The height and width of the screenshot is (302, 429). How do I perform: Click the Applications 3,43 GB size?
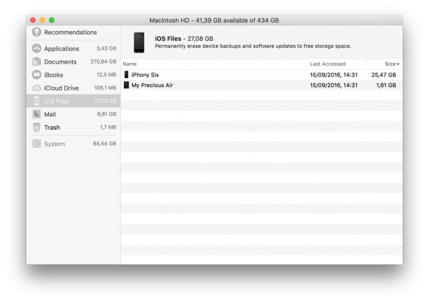tap(106, 48)
